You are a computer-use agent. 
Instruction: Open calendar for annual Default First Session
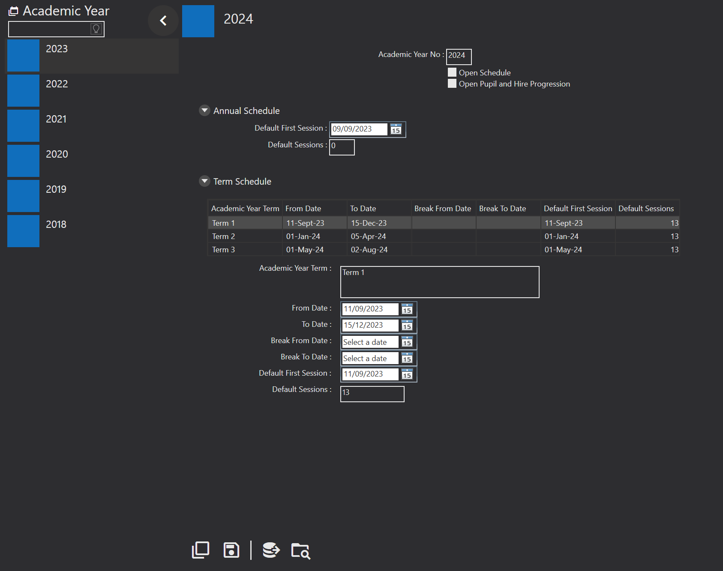396,129
